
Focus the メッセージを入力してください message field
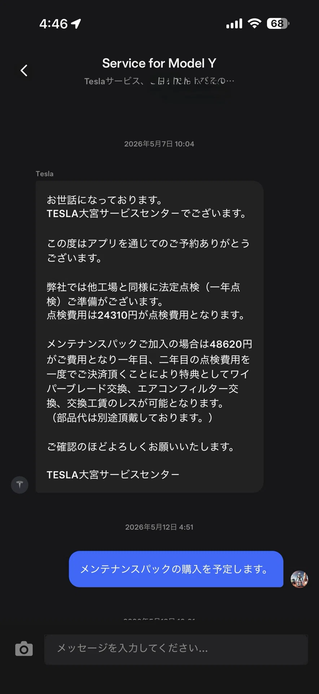(176, 649)
